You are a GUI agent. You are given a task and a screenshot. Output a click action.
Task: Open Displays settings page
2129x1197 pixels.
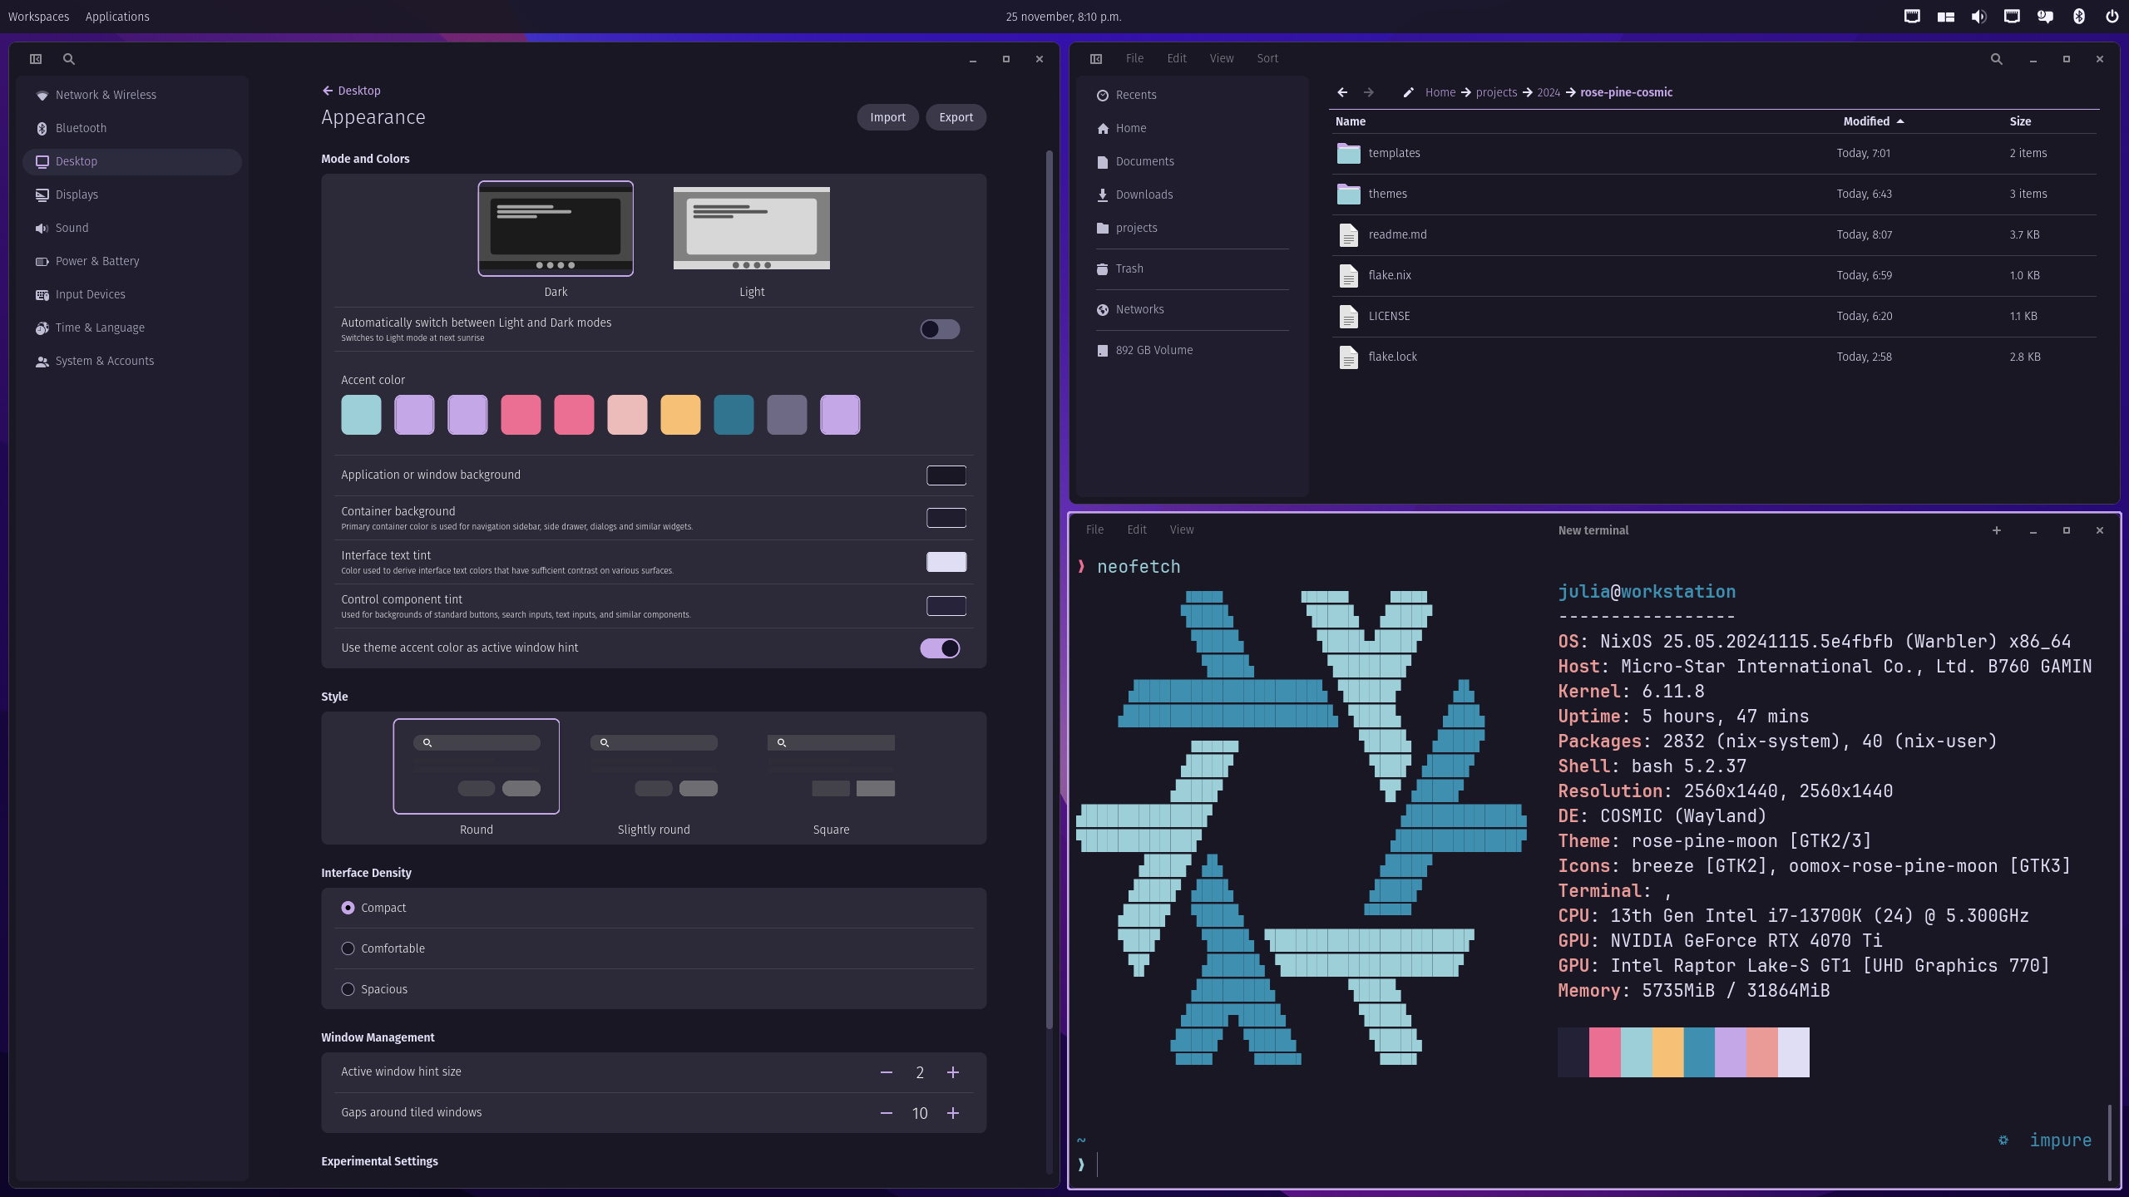(x=132, y=195)
